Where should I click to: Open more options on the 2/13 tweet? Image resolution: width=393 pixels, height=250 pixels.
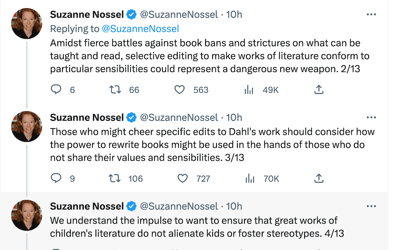coord(371,15)
